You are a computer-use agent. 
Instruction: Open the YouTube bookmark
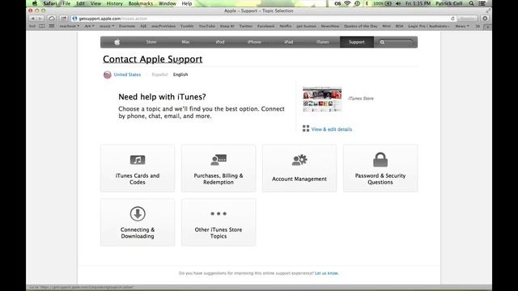207,26
